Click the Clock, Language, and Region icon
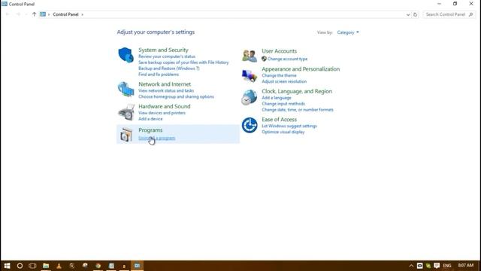Viewport: 481px width, 271px height. (249, 97)
